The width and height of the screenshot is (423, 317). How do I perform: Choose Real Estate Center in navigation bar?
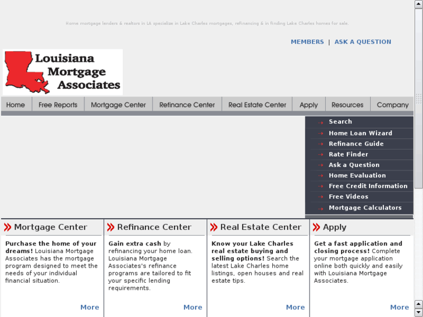[257, 105]
